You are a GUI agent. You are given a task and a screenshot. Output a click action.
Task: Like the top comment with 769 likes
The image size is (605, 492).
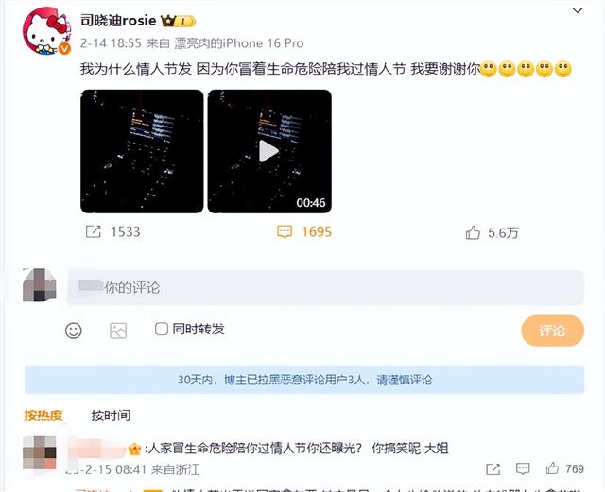[552, 468]
